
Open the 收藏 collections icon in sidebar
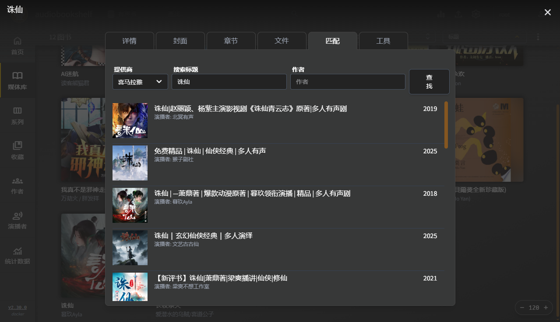pyautogui.click(x=17, y=149)
